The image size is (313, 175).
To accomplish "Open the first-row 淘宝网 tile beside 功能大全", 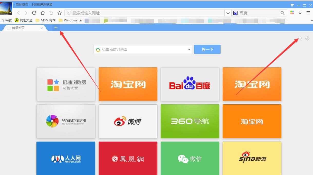I will (x=128, y=84).
